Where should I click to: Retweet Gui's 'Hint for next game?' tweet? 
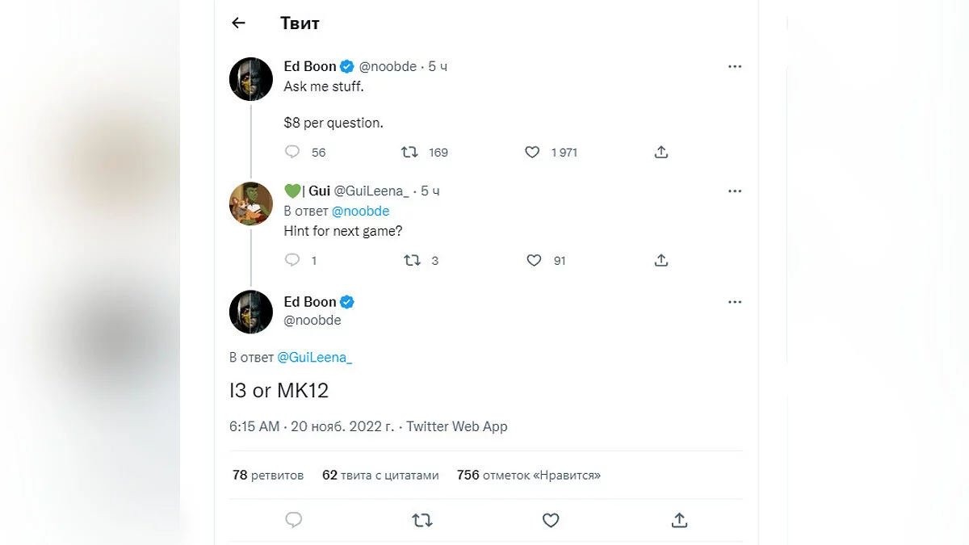click(x=412, y=260)
